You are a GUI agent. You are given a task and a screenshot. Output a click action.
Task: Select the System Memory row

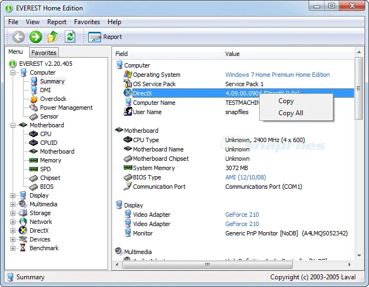point(234,168)
